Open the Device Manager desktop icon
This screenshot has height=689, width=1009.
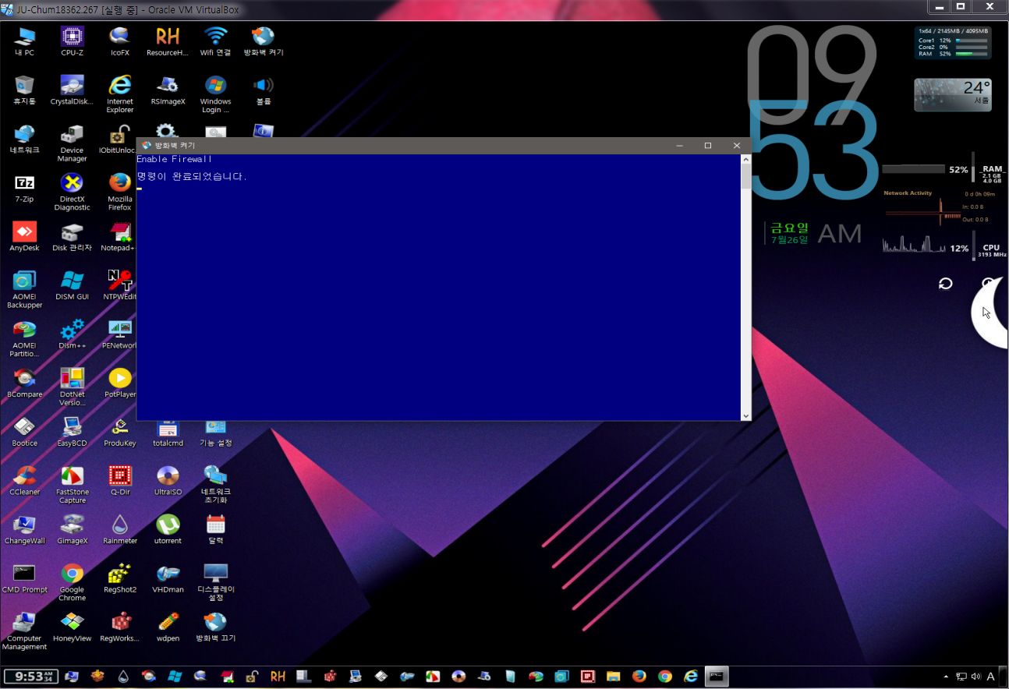pos(72,143)
